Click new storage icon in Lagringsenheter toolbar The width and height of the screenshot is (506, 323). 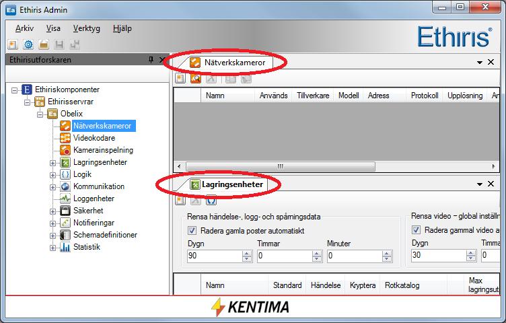coord(180,201)
